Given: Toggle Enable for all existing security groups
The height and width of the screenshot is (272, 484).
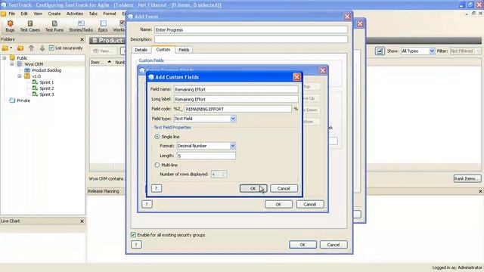Looking at the screenshot, I should (133, 235).
